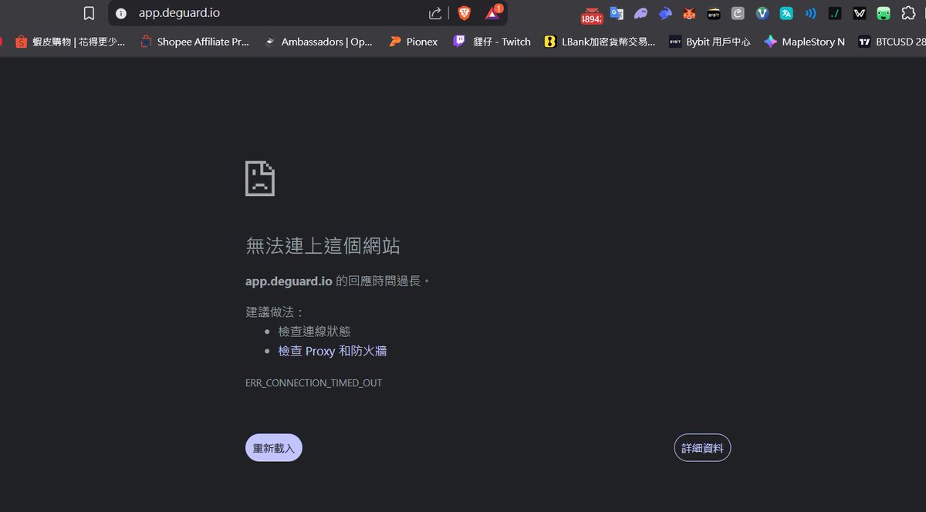This screenshot has width=926, height=512.
Task: Click the bookmark icon beside the address bar
Action: pyautogui.click(x=90, y=13)
